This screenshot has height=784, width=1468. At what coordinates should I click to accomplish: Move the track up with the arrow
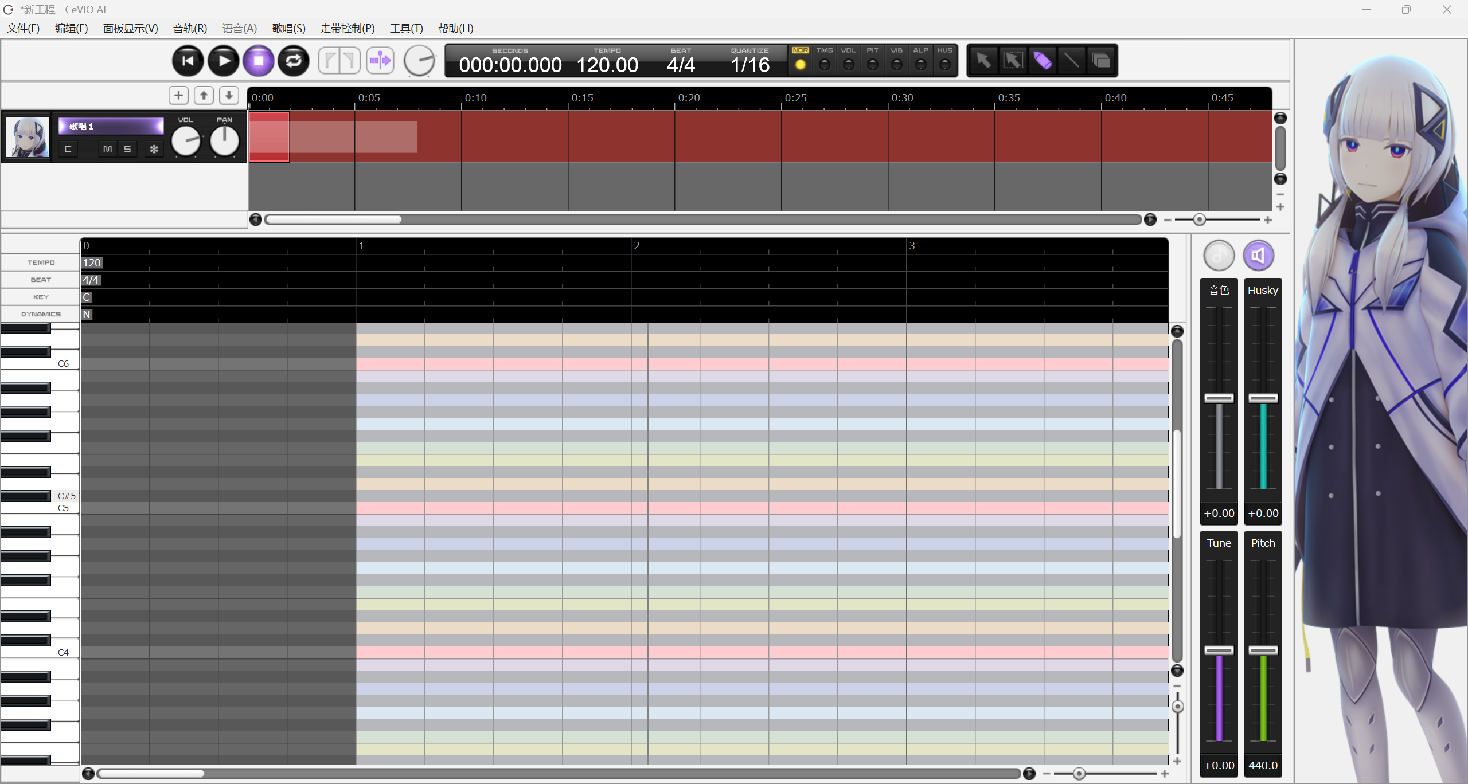click(x=204, y=95)
